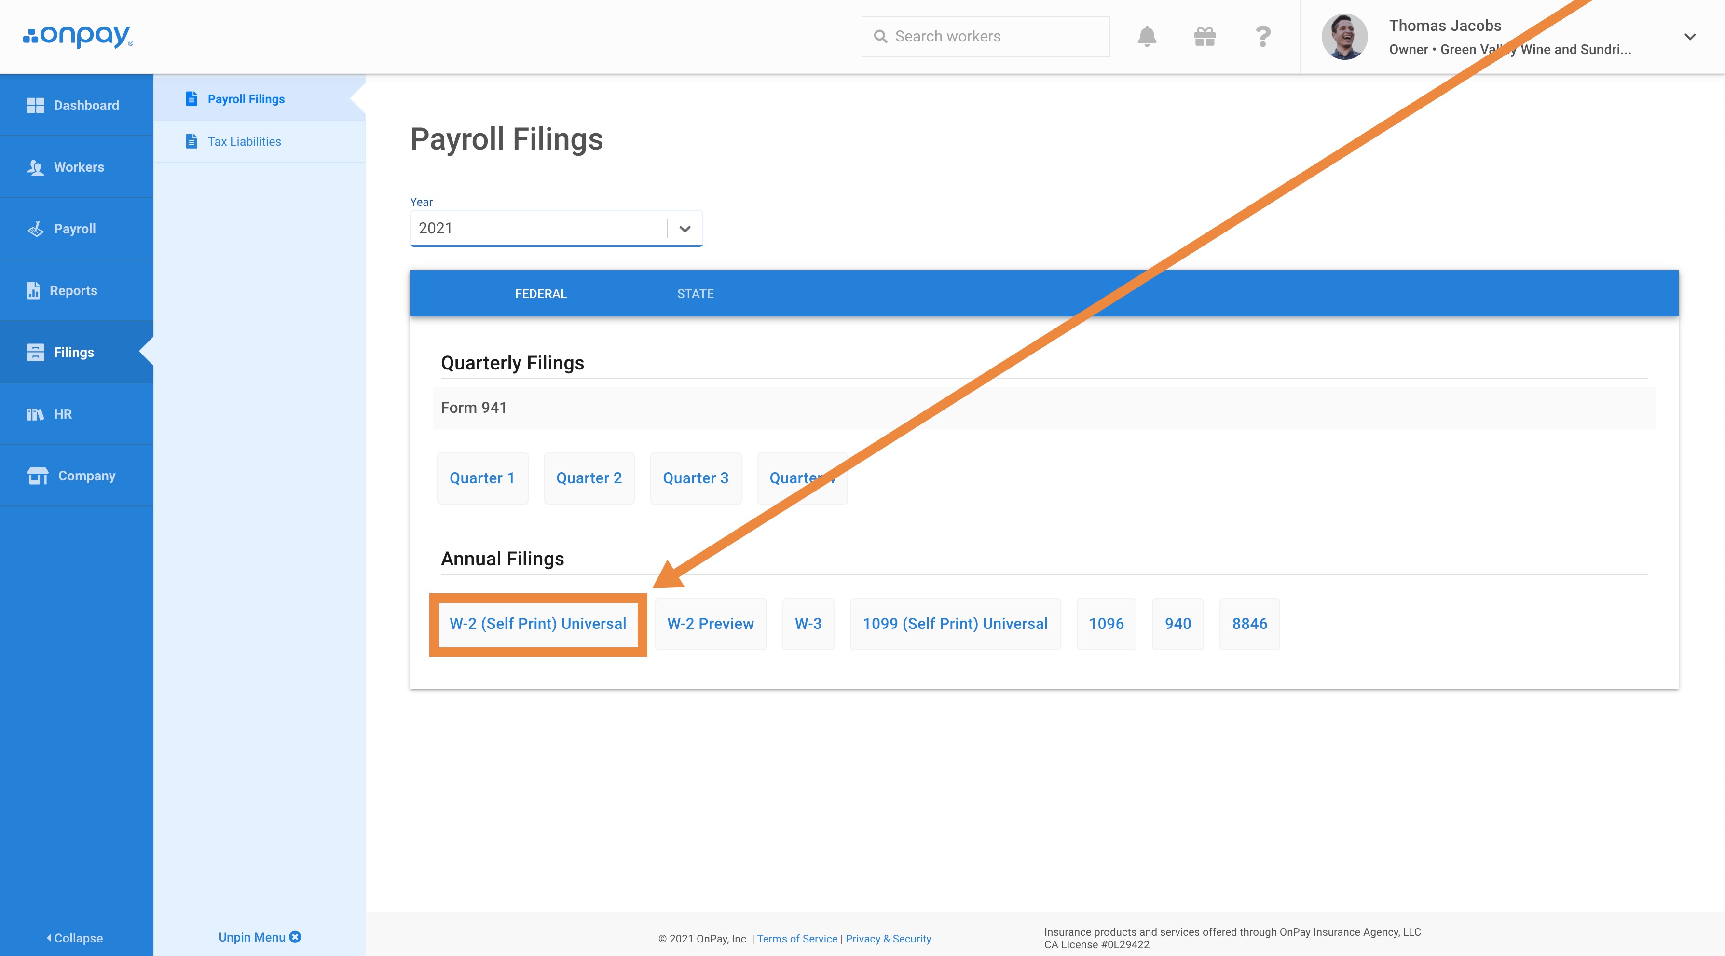
Task: Open 1099 (Self Print) Universal filing
Action: pos(955,624)
